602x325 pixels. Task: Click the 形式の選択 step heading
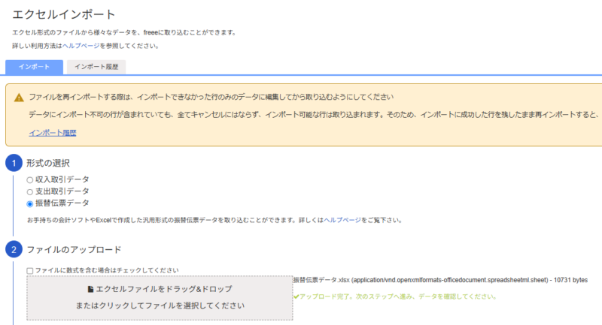(48, 163)
